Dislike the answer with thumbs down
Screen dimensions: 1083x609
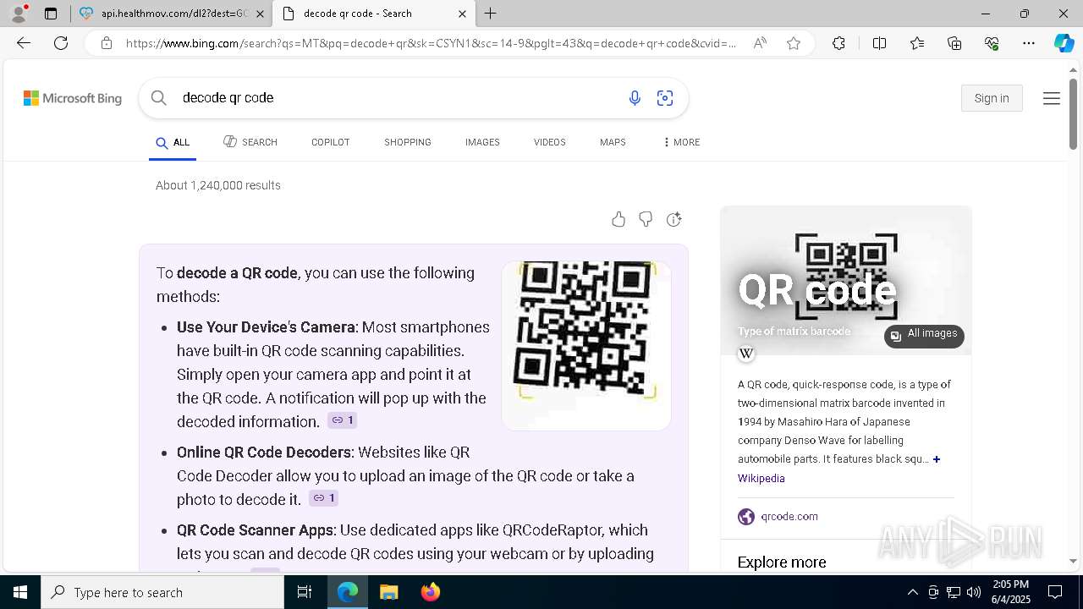tap(646, 220)
